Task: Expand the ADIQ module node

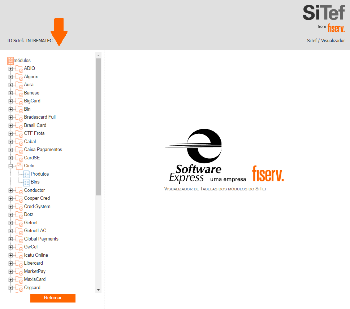Action: (10, 69)
